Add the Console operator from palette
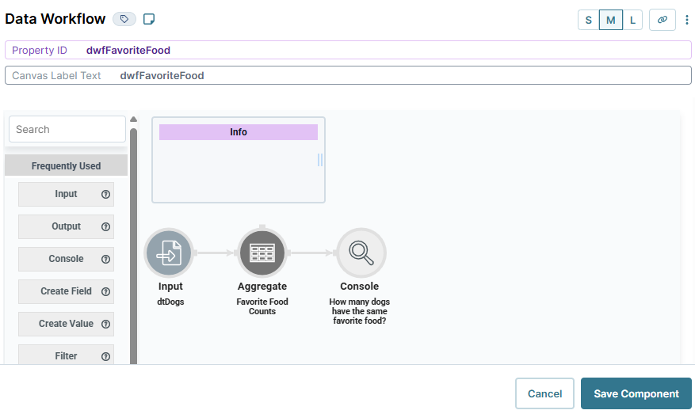Viewport: 695px width, 414px height. (x=66, y=259)
